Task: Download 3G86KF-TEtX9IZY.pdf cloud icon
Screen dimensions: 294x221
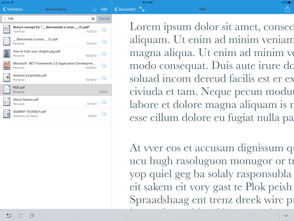Action: click(104, 114)
